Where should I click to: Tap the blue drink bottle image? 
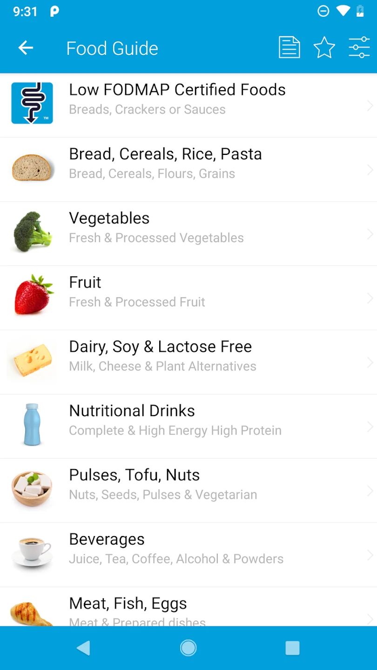[x=32, y=424]
